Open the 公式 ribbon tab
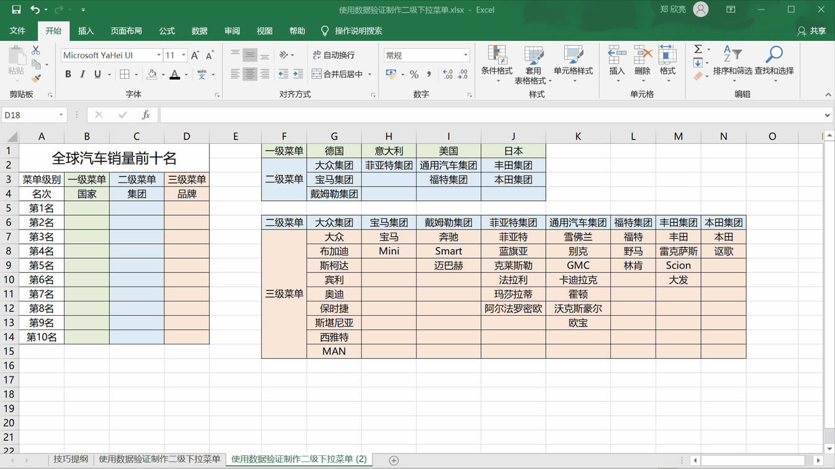Screen dimensions: 835x469 click(167, 31)
